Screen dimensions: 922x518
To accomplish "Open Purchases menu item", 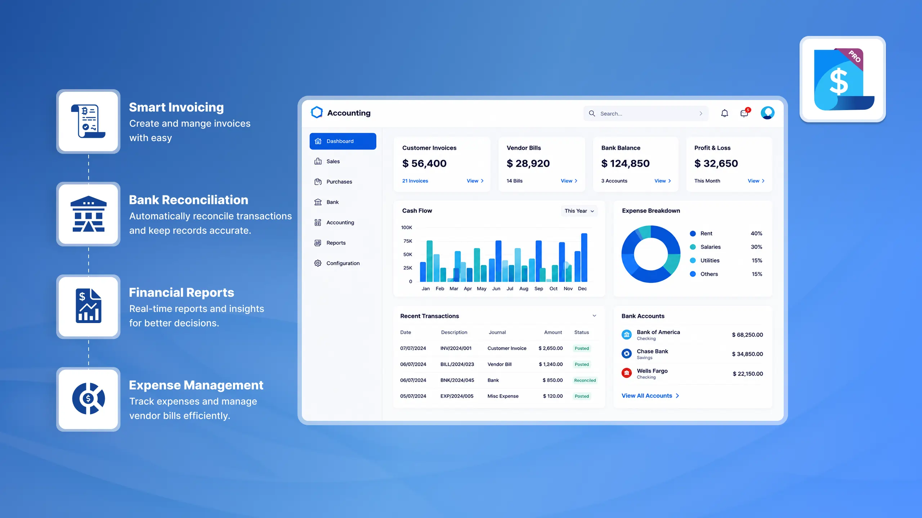I will tap(343, 182).
